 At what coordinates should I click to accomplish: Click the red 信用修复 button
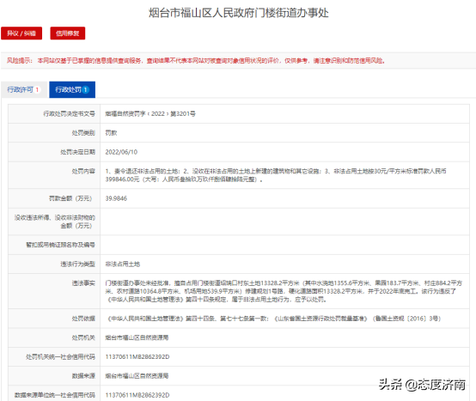[x=67, y=33]
